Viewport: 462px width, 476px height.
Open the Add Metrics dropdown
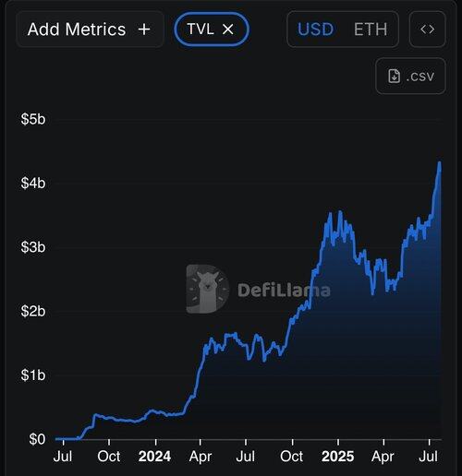pyautogui.click(x=90, y=30)
